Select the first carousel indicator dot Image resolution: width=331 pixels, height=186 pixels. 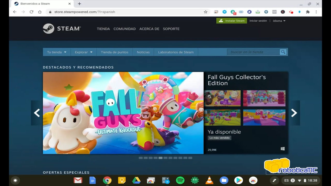(141, 158)
